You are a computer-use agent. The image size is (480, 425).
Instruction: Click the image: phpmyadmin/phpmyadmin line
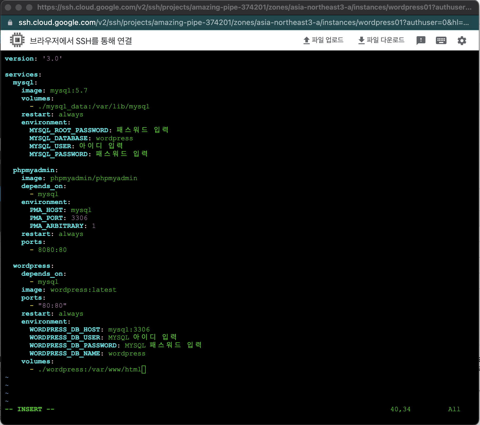pyautogui.click(x=79, y=178)
